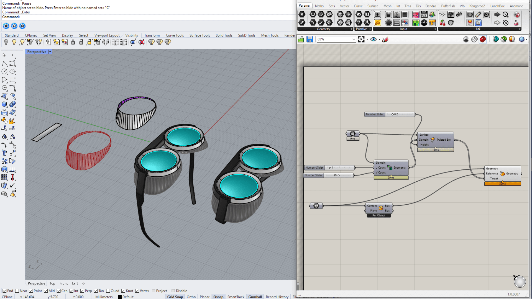This screenshot has height=299, width=532.
Task: Click the Lock objects padlock icon
Action: (73, 42)
